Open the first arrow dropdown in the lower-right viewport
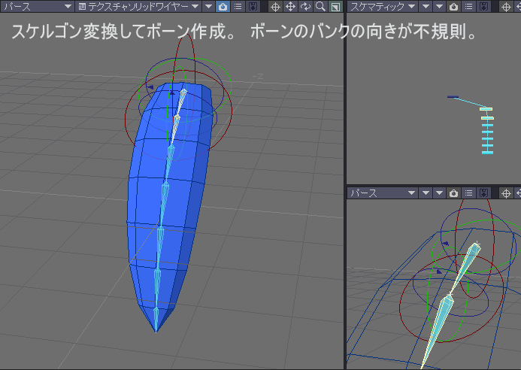The width and height of the screenshot is (521, 370). (x=426, y=193)
